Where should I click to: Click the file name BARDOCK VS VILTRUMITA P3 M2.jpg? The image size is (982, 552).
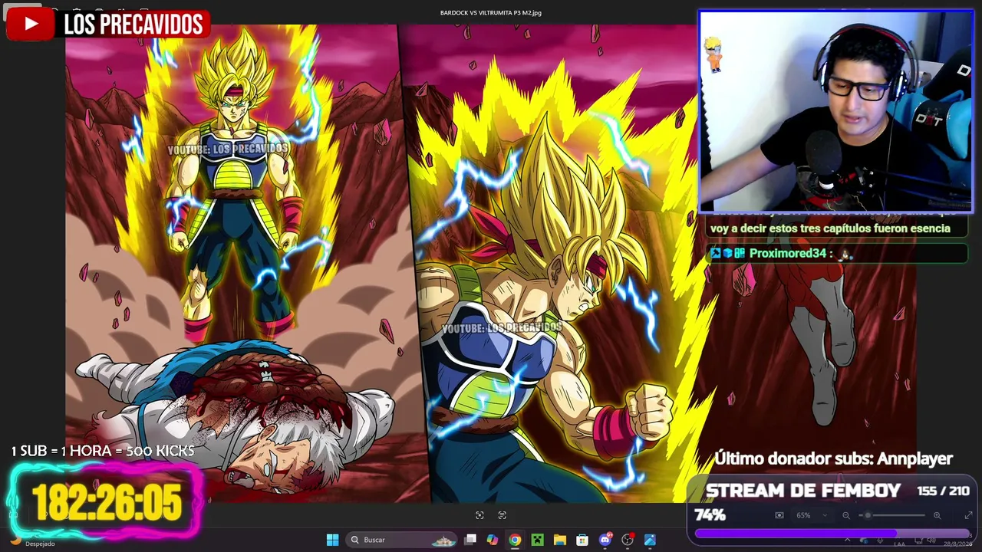[491, 12]
